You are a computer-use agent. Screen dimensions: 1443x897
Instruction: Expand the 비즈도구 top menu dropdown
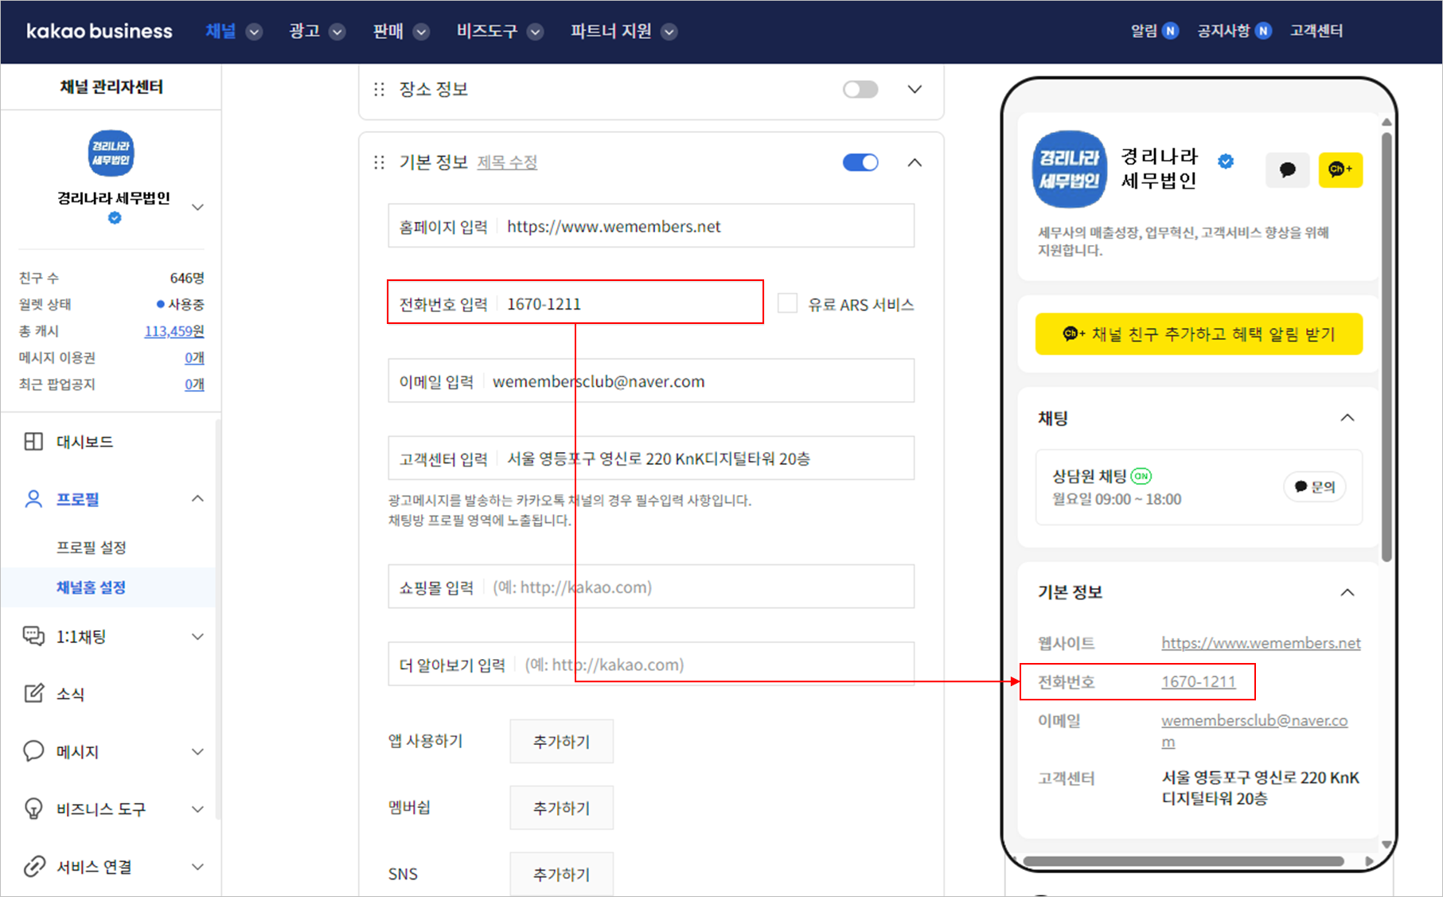pos(536,32)
